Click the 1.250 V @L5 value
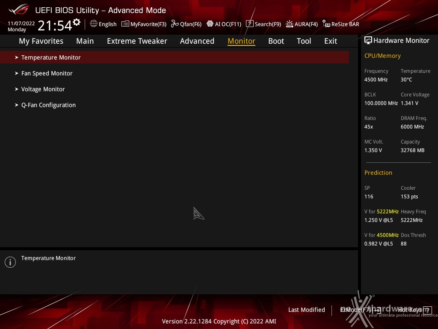438x329 pixels. [x=379, y=220]
